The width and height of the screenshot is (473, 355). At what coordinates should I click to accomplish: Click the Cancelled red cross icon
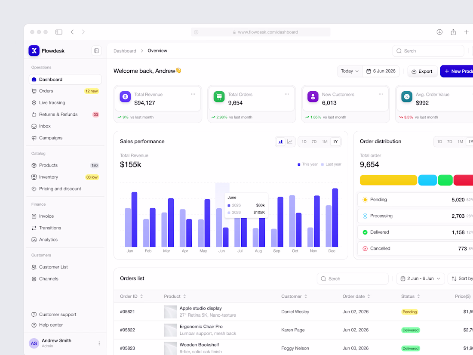click(x=365, y=248)
